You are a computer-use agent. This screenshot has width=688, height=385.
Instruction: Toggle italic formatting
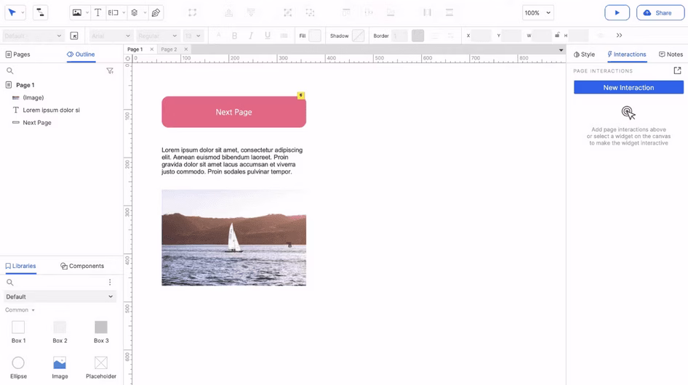(251, 36)
